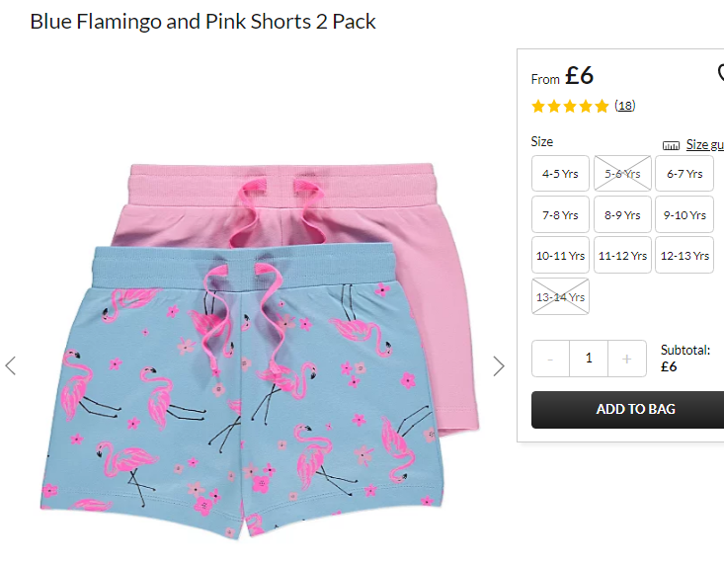Choose the 9-10 Yrs size option
724x561 pixels.
tap(684, 214)
